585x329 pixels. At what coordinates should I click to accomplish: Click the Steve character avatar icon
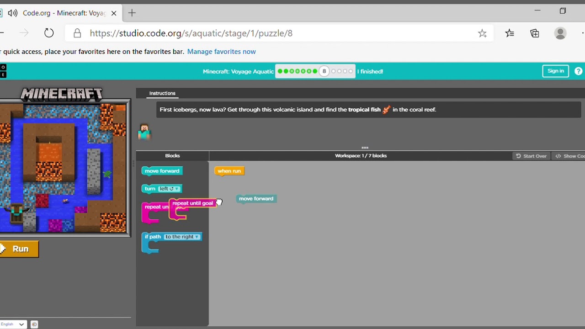pos(144,132)
